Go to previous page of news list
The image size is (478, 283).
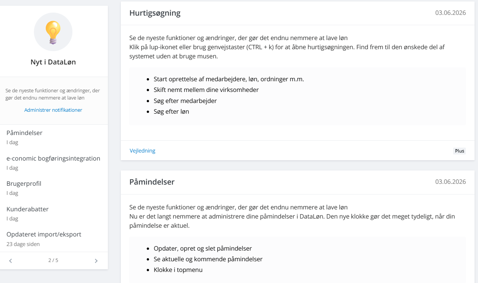tap(11, 261)
